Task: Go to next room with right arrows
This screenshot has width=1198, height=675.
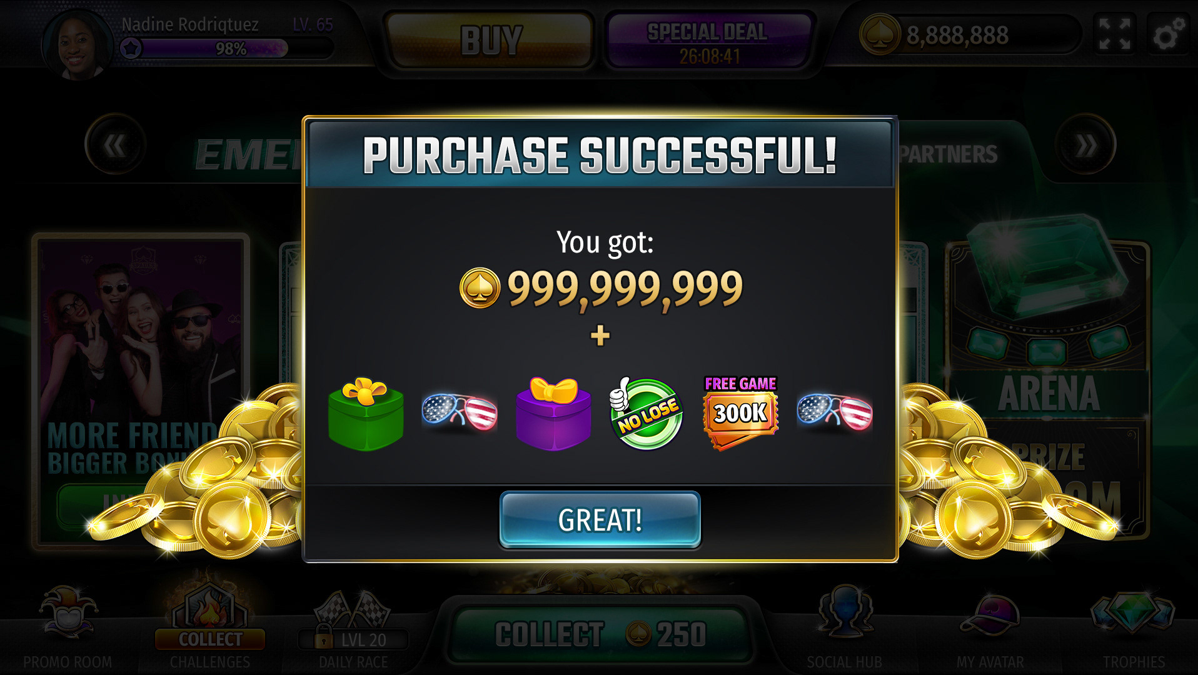Action: click(x=1085, y=145)
